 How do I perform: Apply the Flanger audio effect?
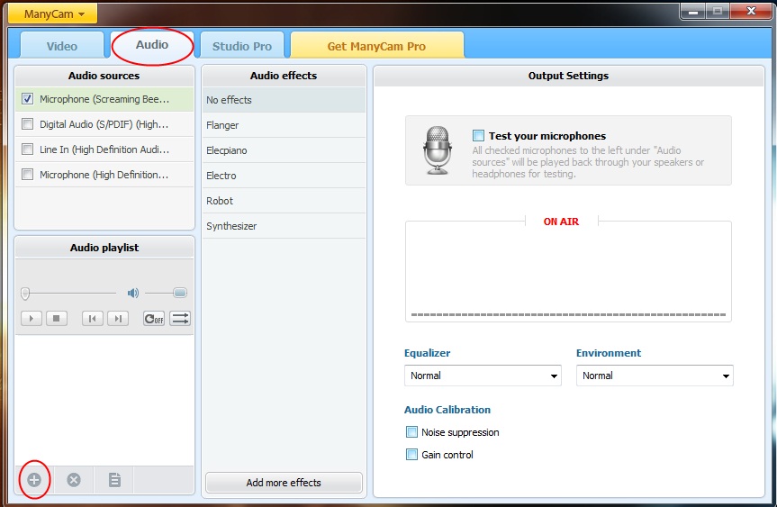pyautogui.click(x=284, y=125)
